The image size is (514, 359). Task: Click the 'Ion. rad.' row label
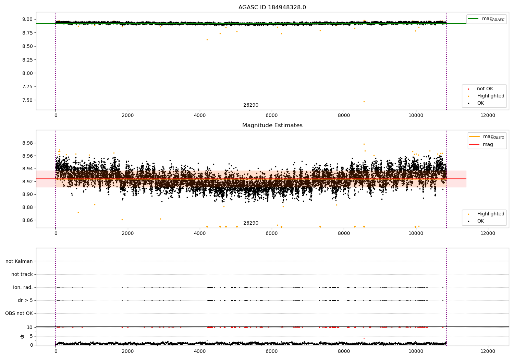click(x=23, y=288)
